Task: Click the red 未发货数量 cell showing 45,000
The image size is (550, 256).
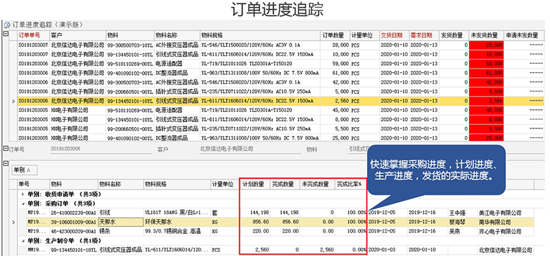Action: pyautogui.click(x=487, y=110)
